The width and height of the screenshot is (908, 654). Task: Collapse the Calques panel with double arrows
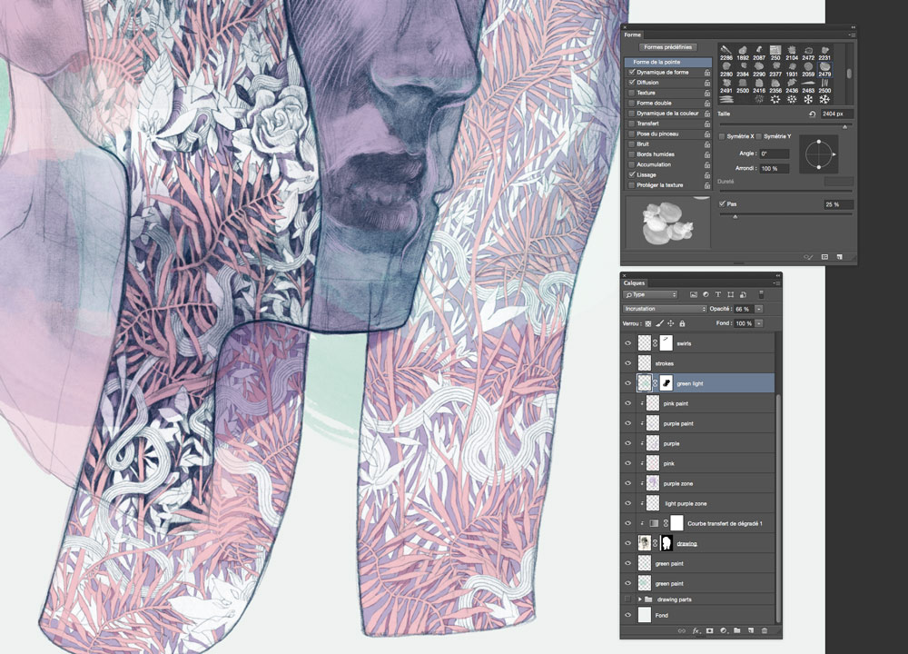click(x=778, y=275)
